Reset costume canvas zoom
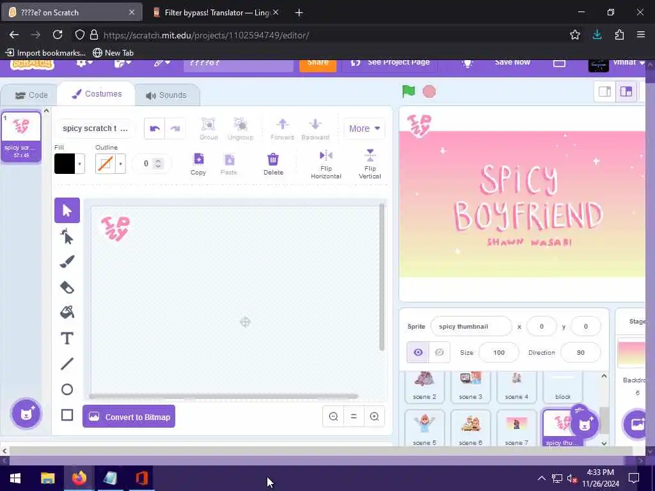 click(x=353, y=416)
